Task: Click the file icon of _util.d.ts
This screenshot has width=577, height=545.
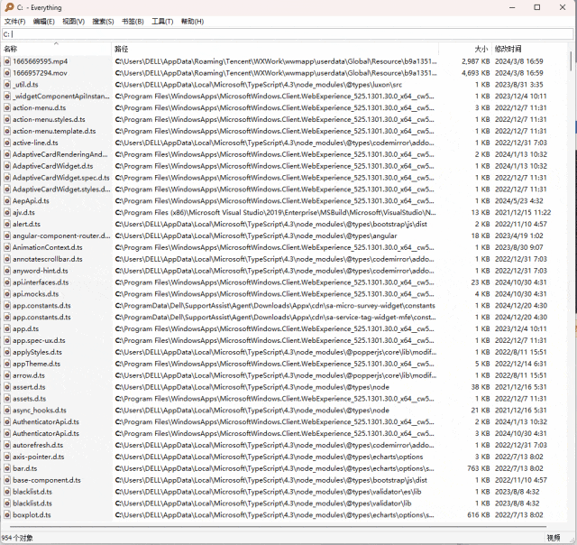Action: coord(7,85)
